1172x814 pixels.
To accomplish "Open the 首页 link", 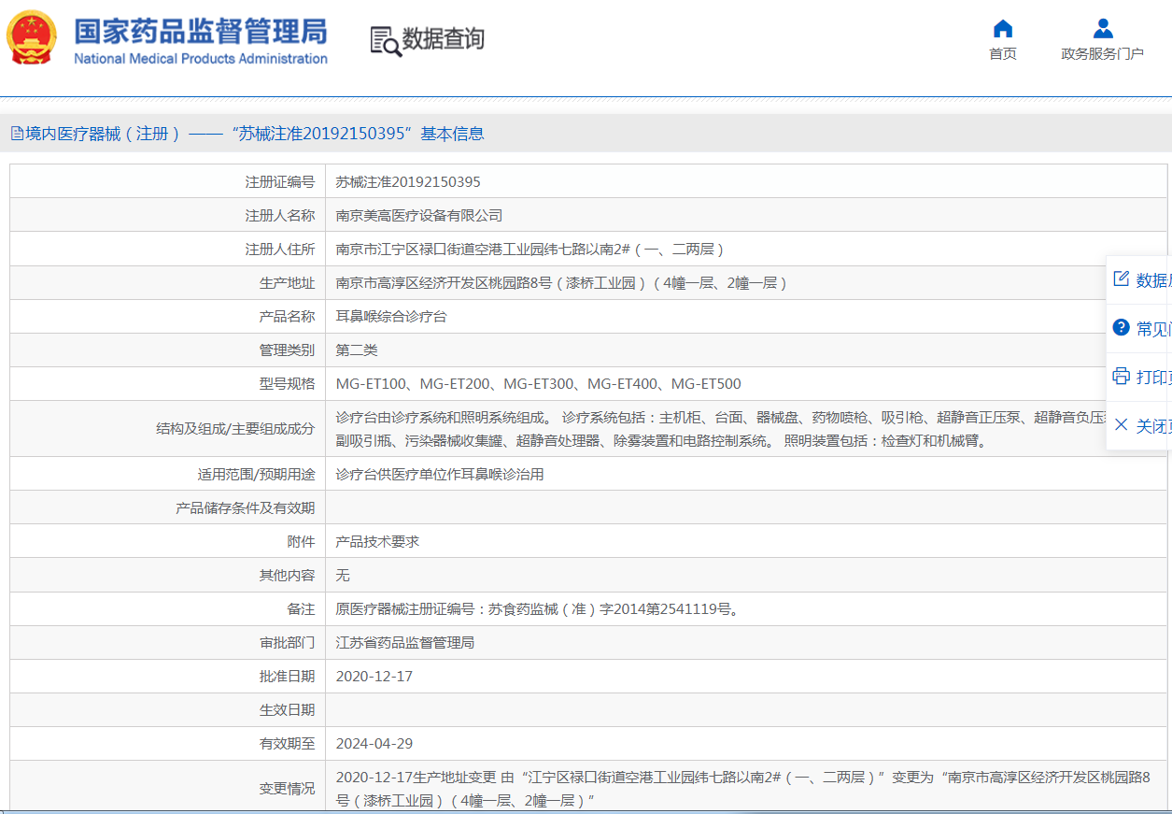I will (x=1003, y=54).
